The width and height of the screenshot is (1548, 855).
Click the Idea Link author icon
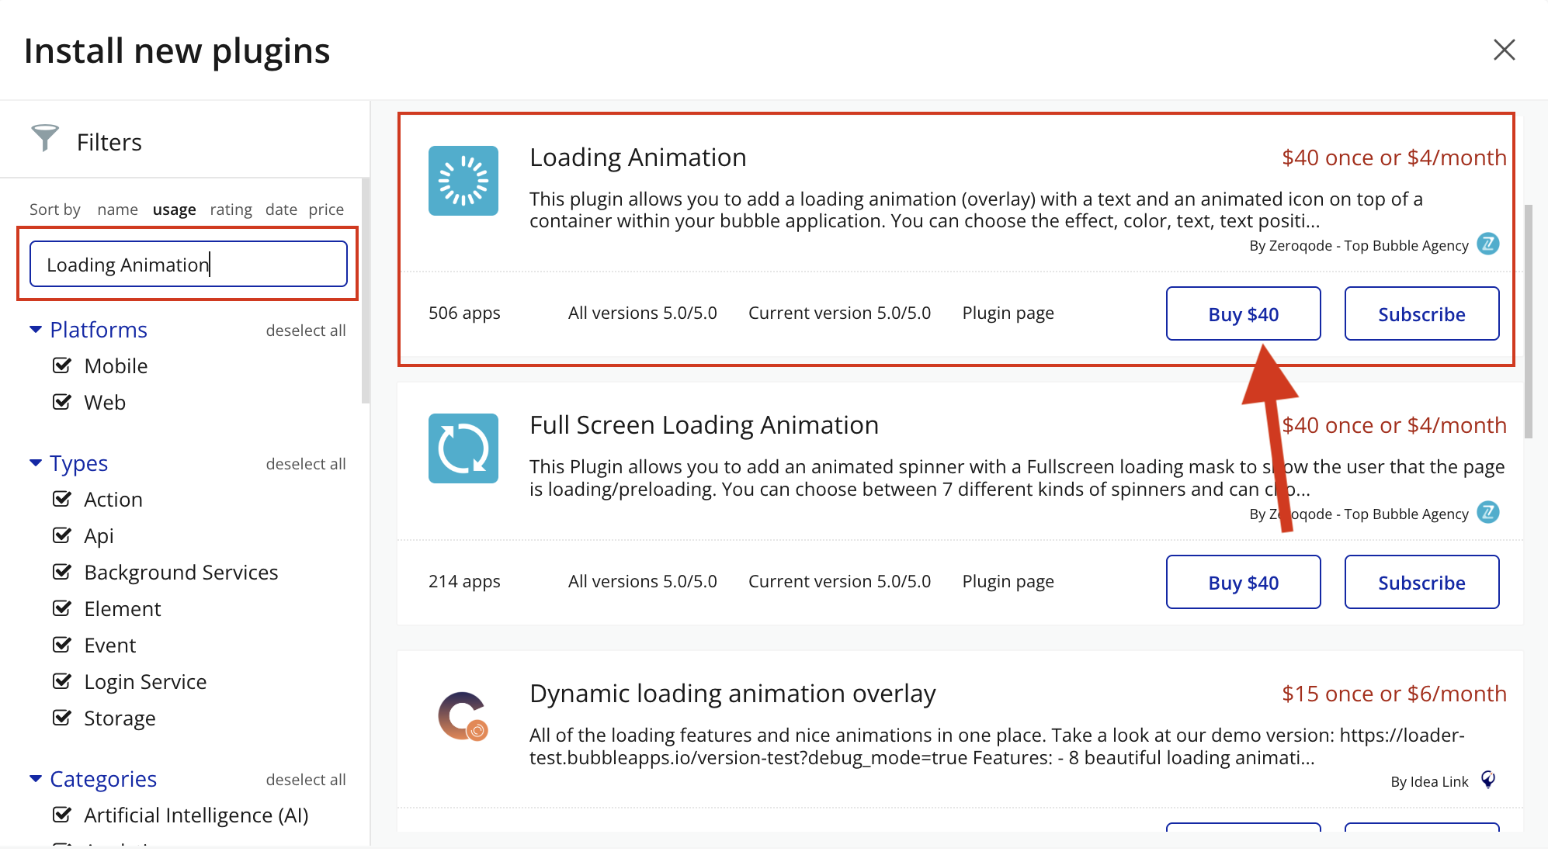tap(1487, 780)
